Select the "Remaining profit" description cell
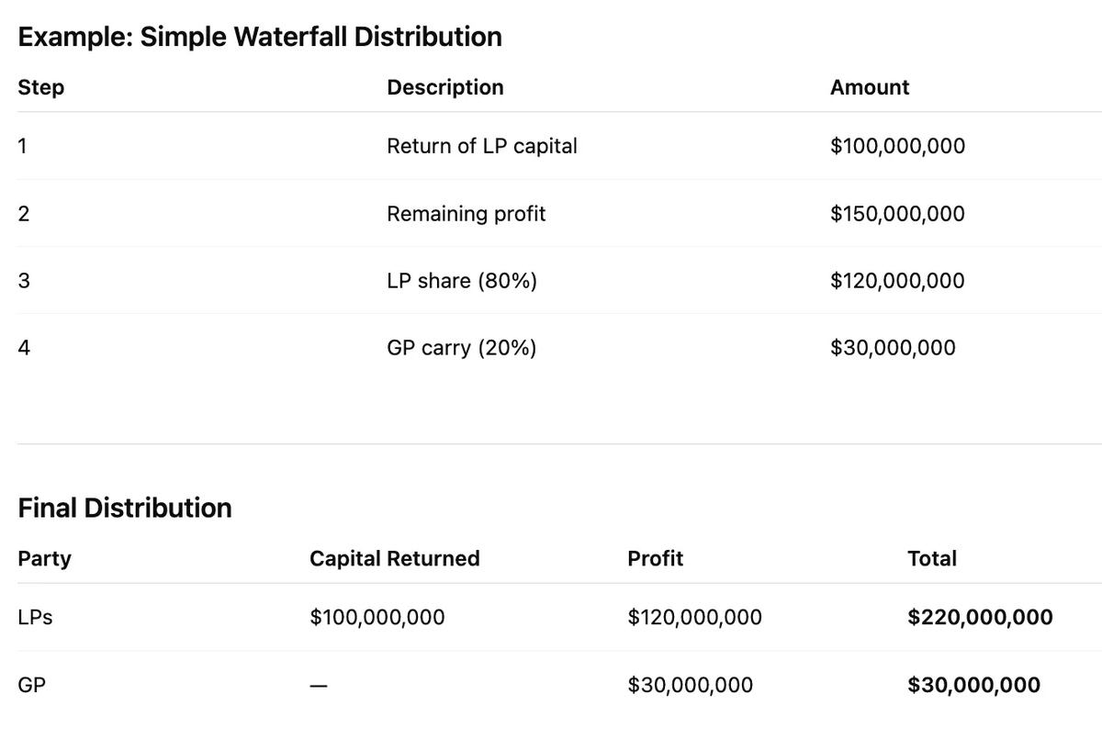The image size is (1102, 750). pyautogui.click(x=466, y=214)
